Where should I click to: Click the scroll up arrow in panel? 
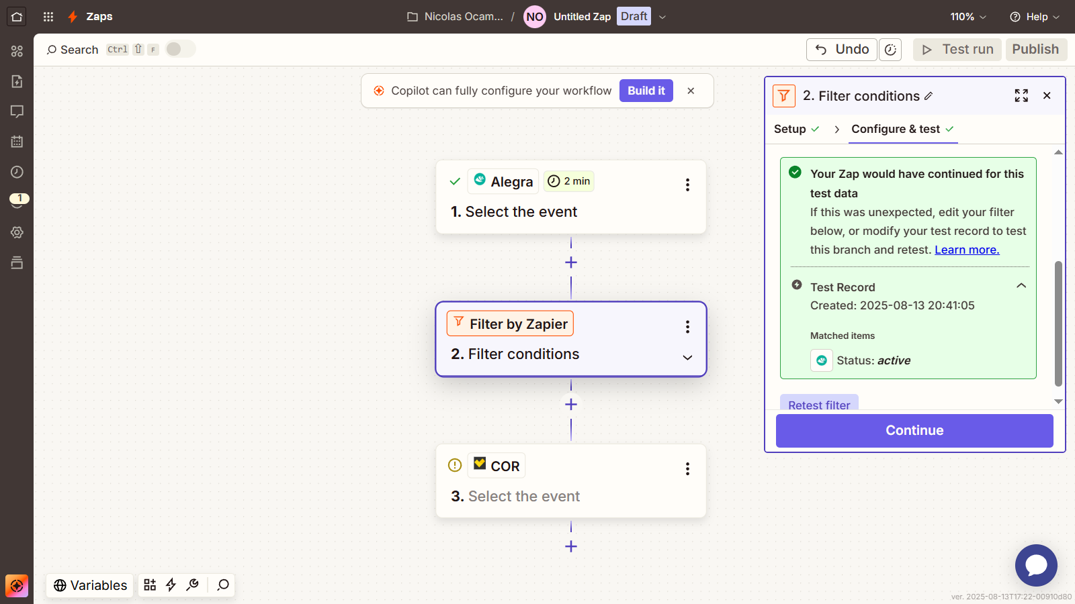click(x=1058, y=152)
